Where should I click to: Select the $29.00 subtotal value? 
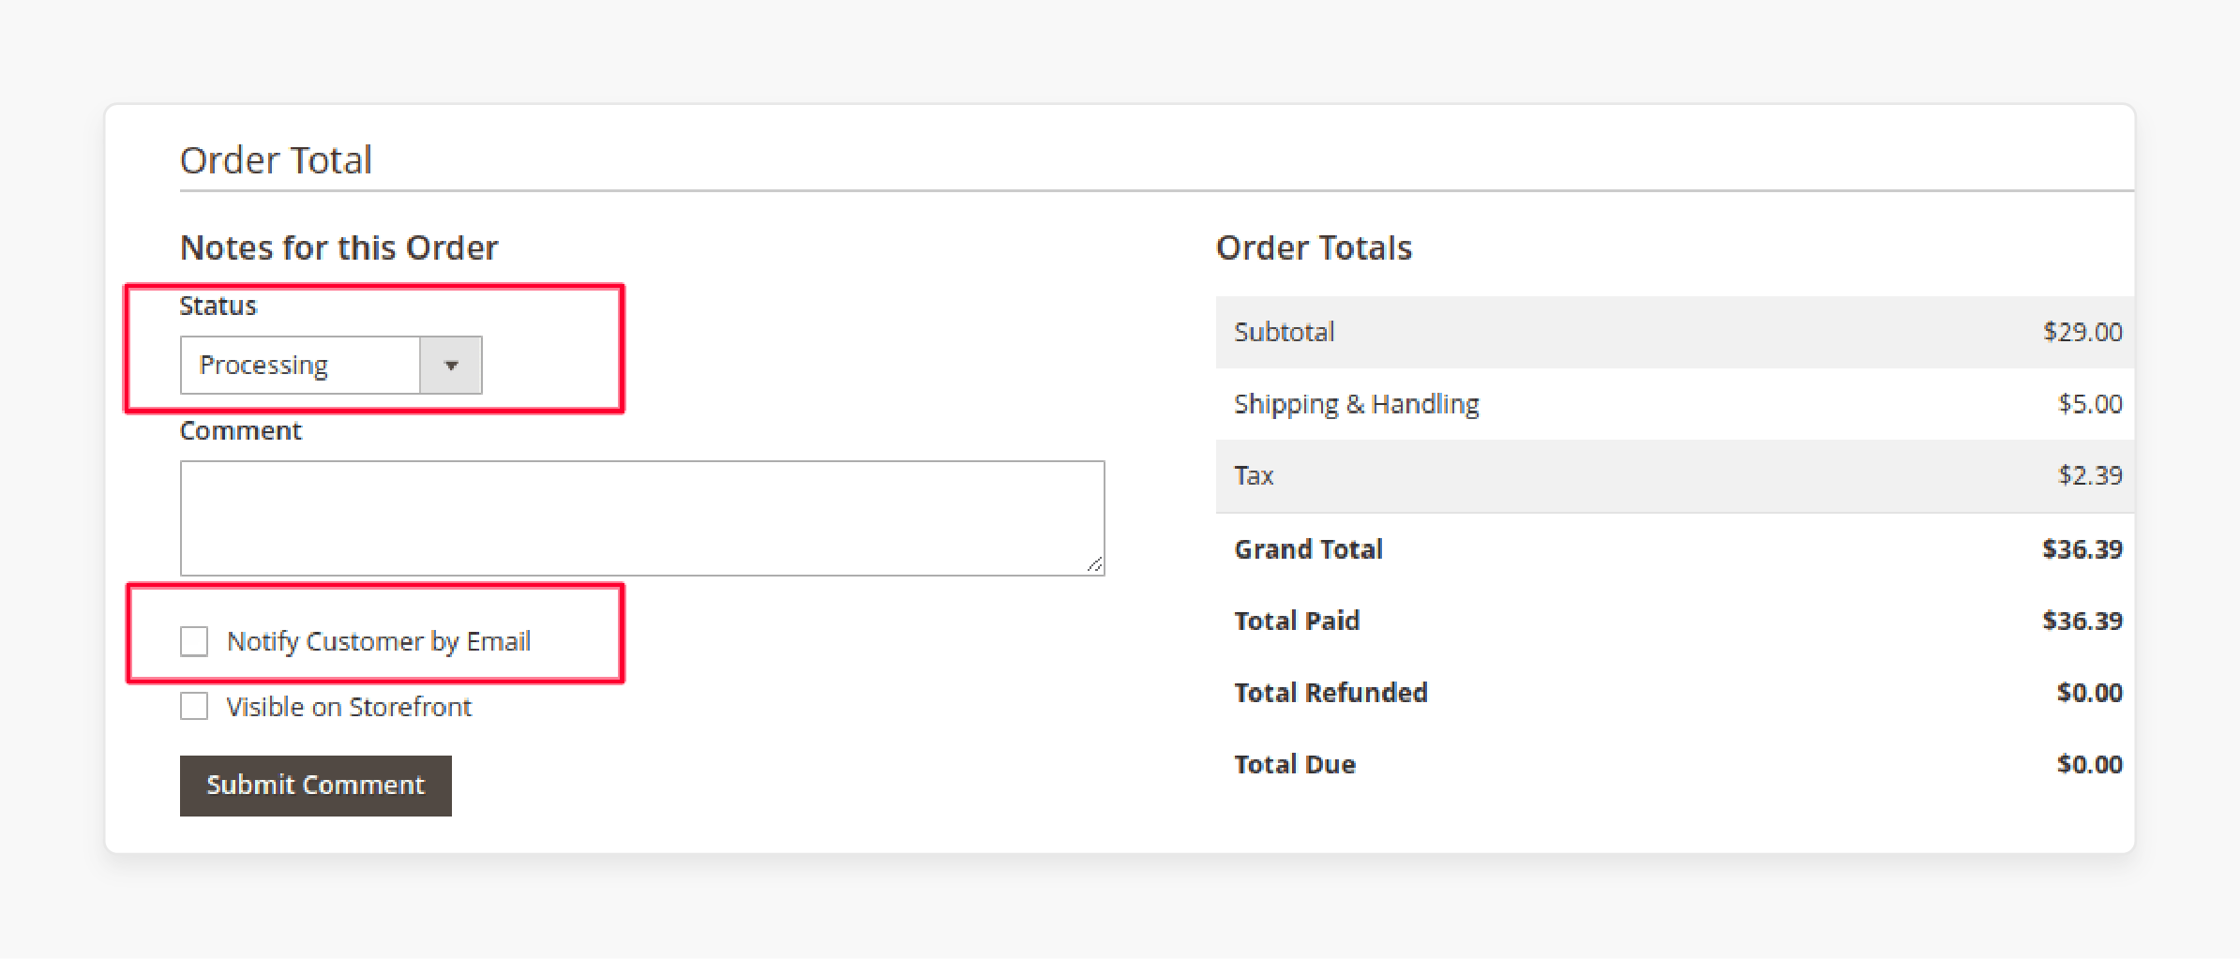[2082, 332]
